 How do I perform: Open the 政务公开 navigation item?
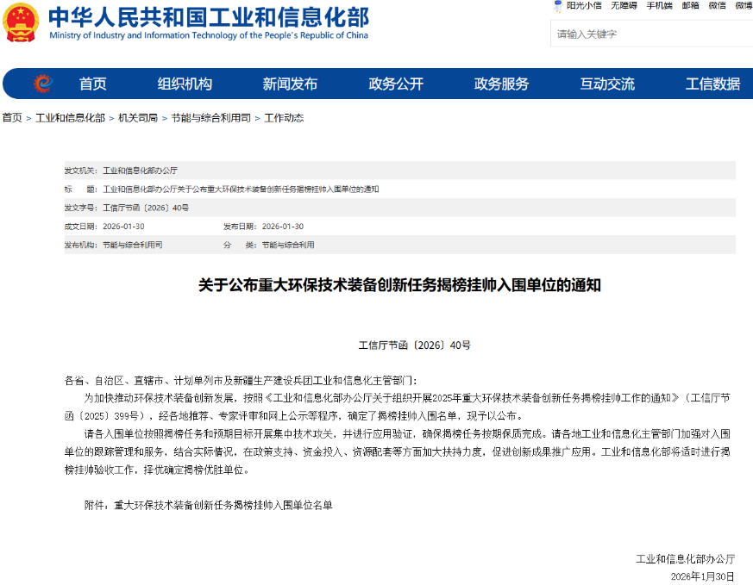coord(396,84)
